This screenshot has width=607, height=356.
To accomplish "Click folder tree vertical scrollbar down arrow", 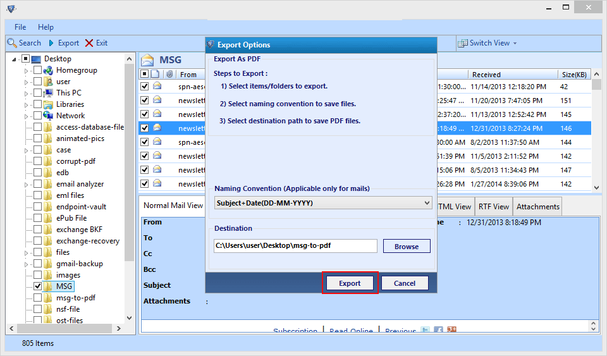I will [x=129, y=317].
